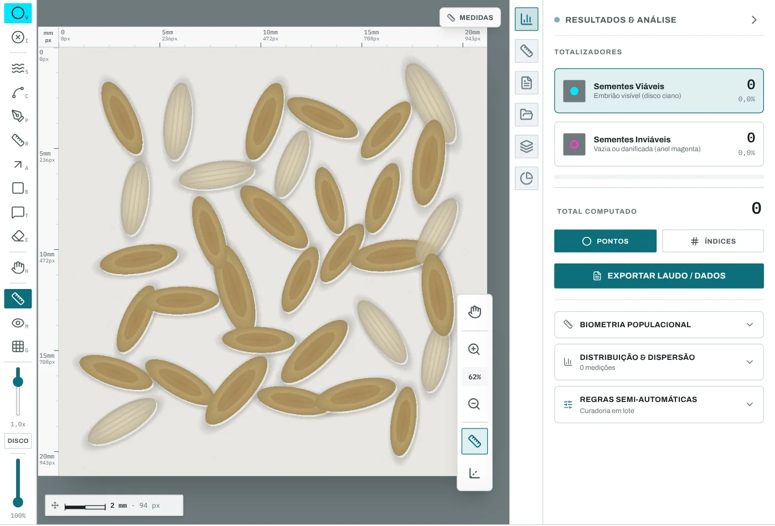The image size is (775, 526).
Task: Click the axes origin icon
Action: [x=474, y=473]
